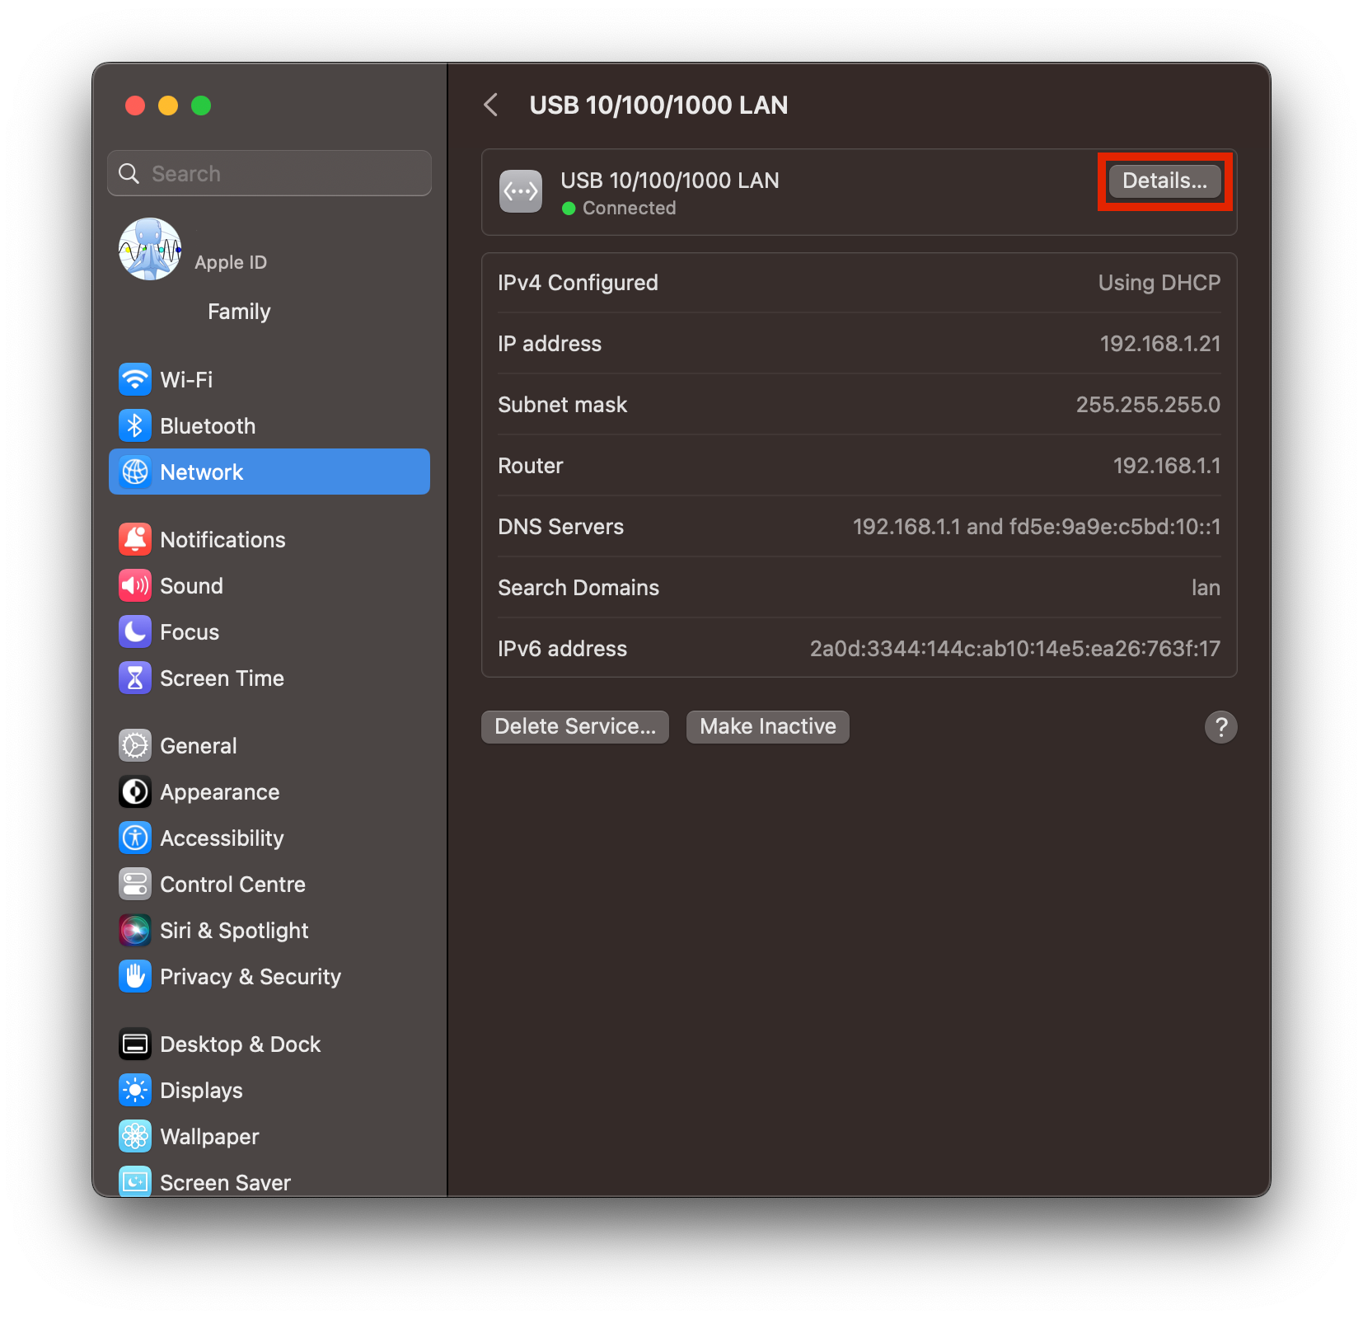The image size is (1363, 1319).
Task: Open General settings pane
Action: pyautogui.click(x=198, y=746)
